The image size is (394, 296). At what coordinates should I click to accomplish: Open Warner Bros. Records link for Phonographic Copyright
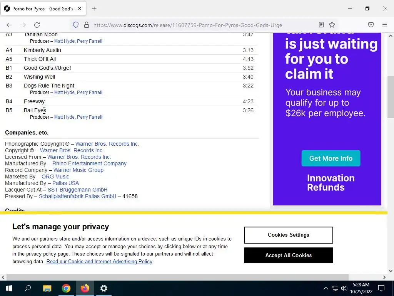[x=107, y=144]
